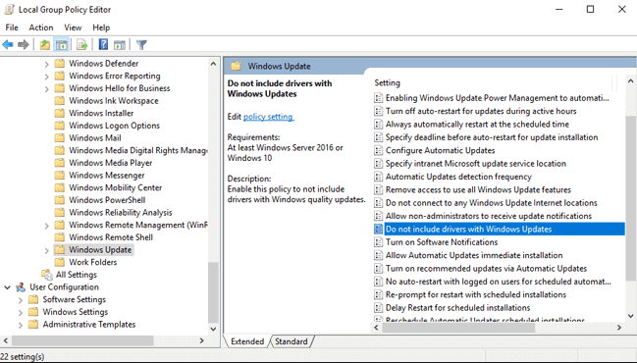Select Allow Automatic Updates immediate installation
Image resolution: width=637 pixels, height=363 pixels.
(x=474, y=255)
